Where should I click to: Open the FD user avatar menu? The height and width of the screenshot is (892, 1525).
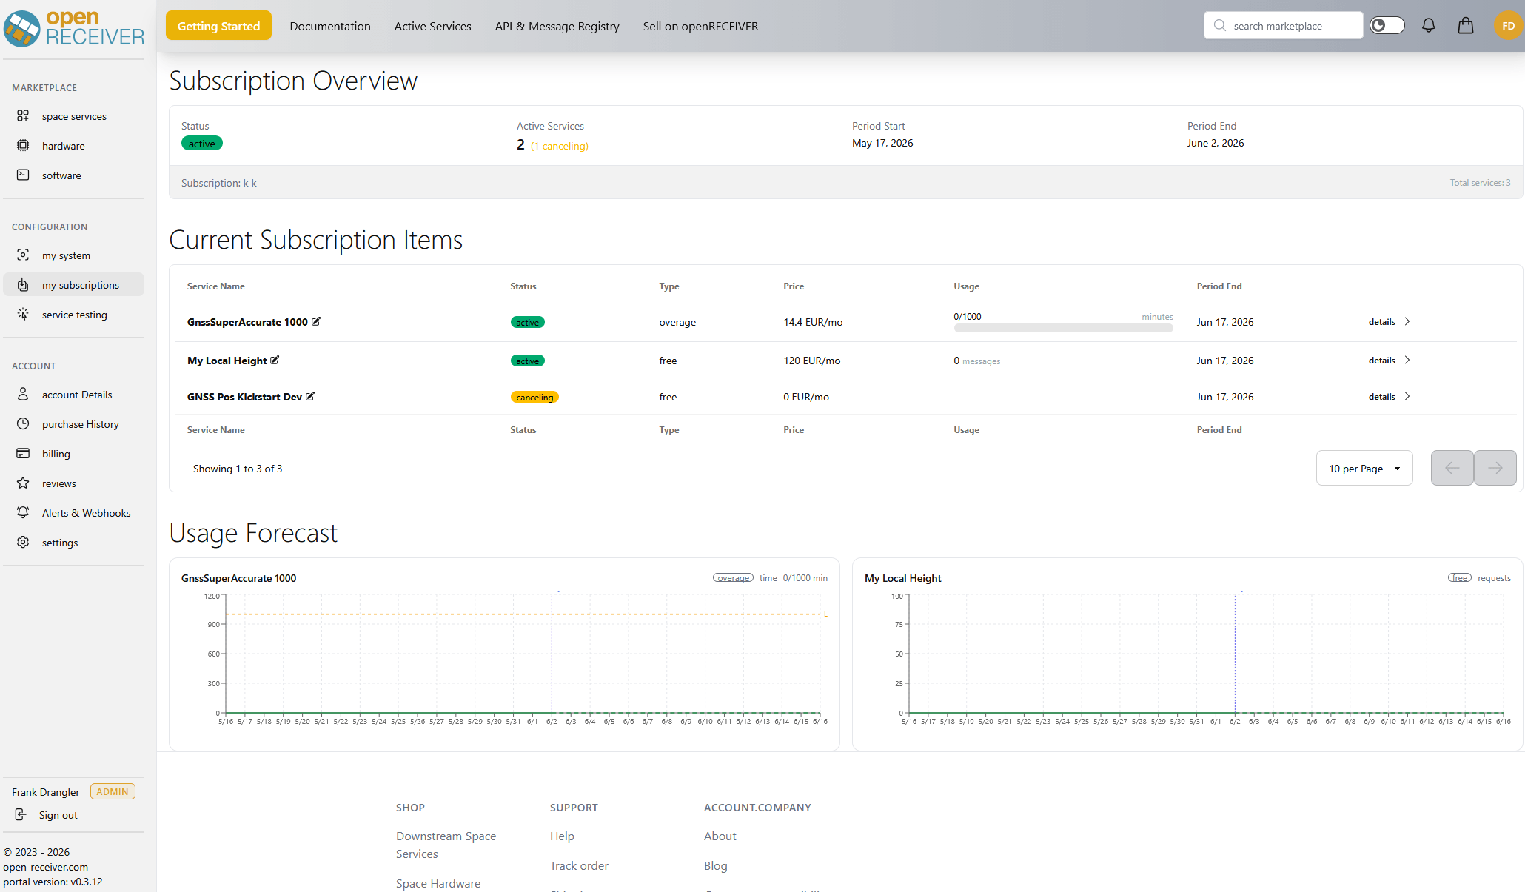coord(1508,26)
